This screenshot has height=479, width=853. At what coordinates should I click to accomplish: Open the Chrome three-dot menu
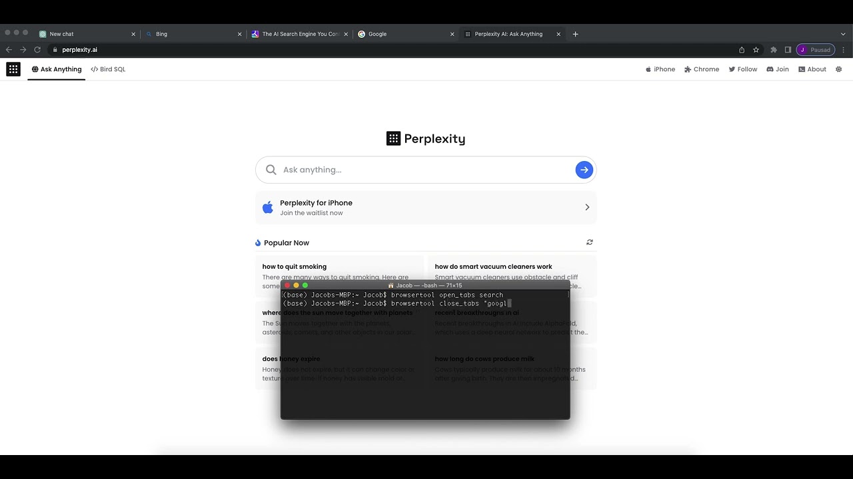(844, 50)
